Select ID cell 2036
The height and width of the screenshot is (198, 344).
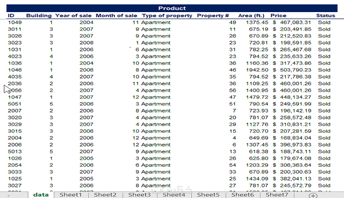point(15,84)
